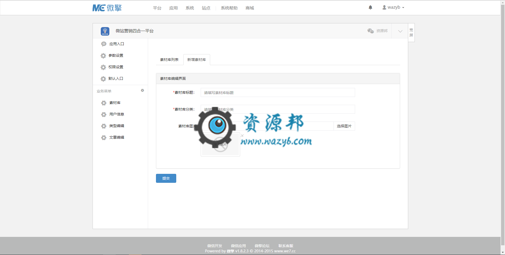Click the 微站营销 app icon
The width and height of the screenshot is (505, 255).
click(x=105, y=31)
